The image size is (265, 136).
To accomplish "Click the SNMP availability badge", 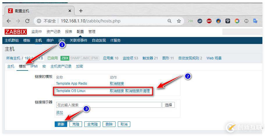I will [x=75, y=58].
